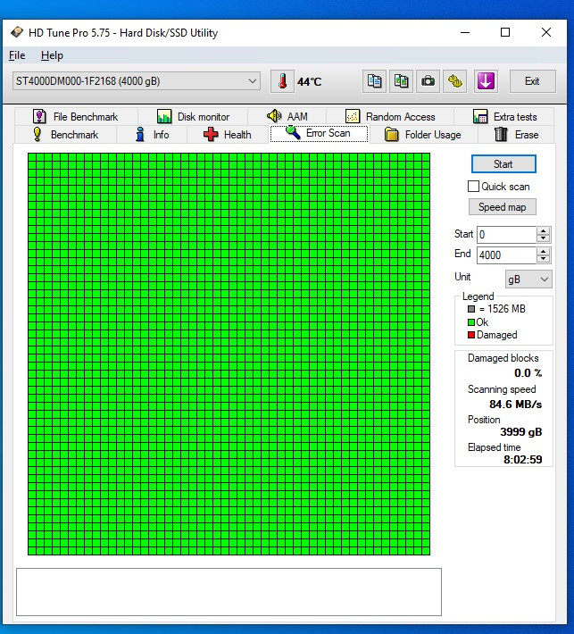Open the File menu
The width and height of the screenshot is (574, 634).
coord(17,55)
